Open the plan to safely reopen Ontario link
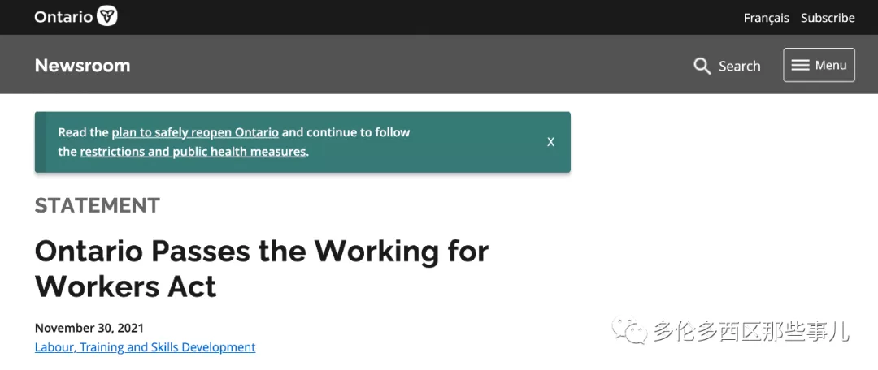 (195, 132)
